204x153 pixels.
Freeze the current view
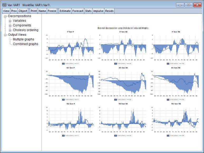(x=52, y=11)
